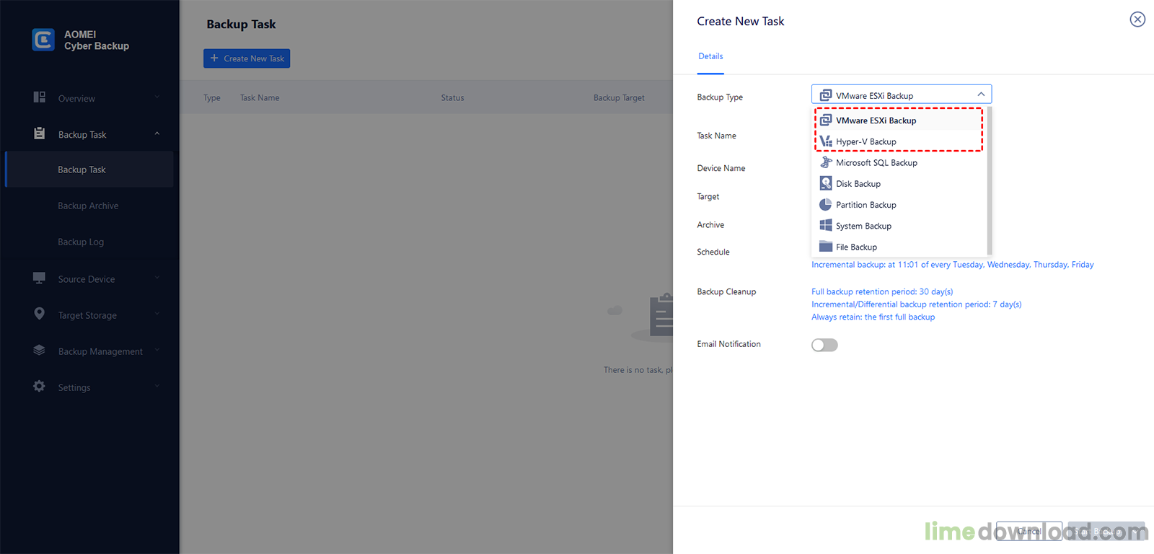Click the Overview dashboard icon in sidebar
The height and width of the screenshot is (554, 1154).
coord(40,97)
